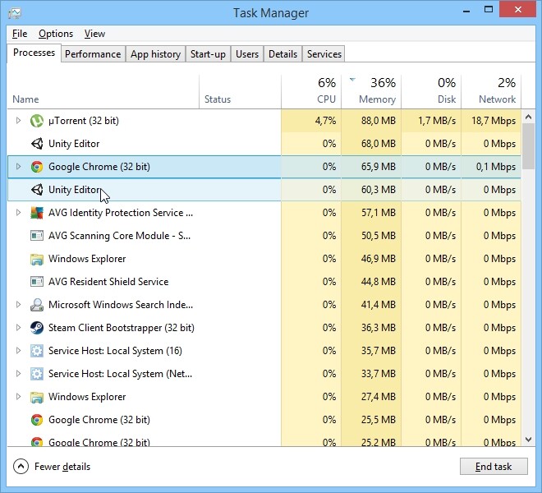Image resolution: width=542 pixels, height=493 pixels.
Task: Switch to the Performance tab
Action: [x=93, y=54]
